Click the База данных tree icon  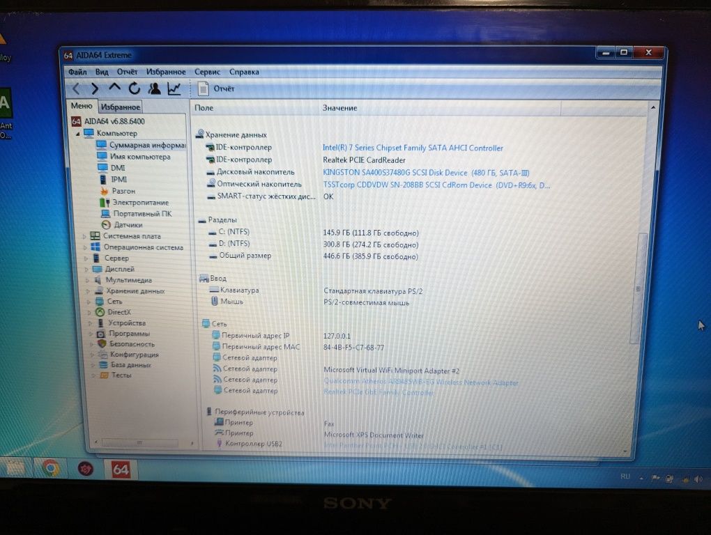[104, 365]
